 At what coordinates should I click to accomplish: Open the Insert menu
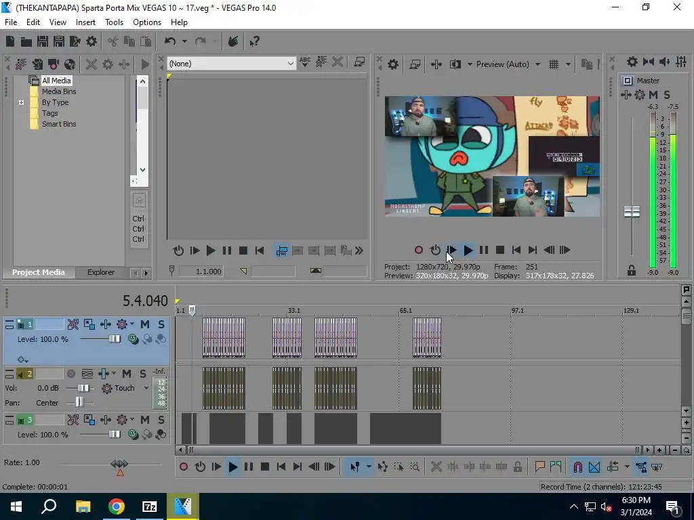coord(85,22)
